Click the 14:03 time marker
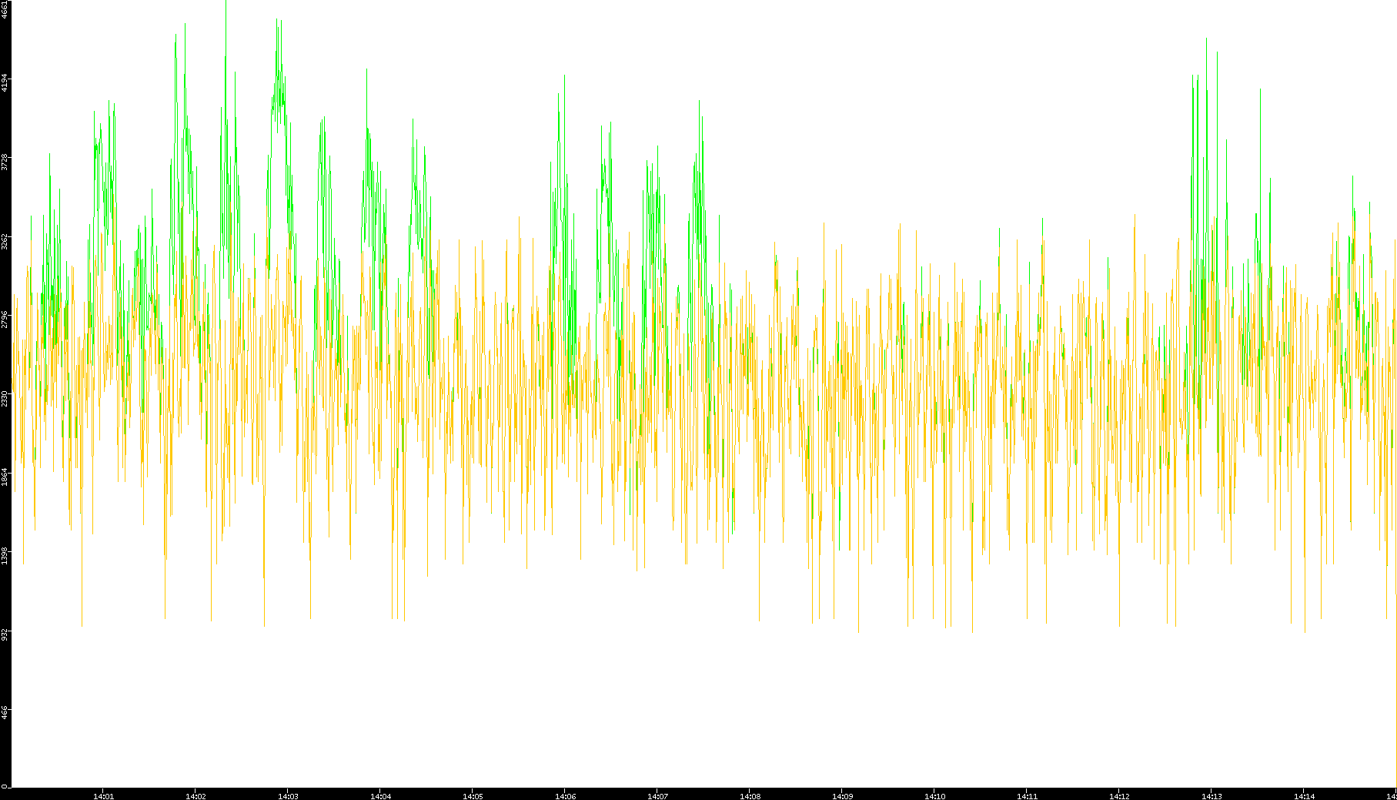Image resolution: width=1397 pixels, height=800 pixels. tap(288, 796)
